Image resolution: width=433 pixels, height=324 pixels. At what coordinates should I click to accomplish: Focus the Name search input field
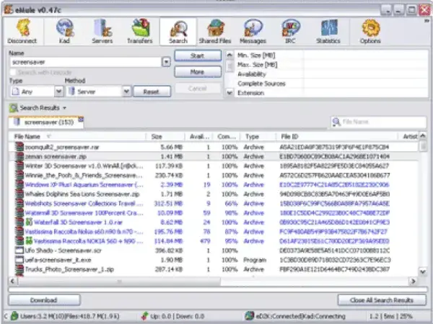[86, 62]
